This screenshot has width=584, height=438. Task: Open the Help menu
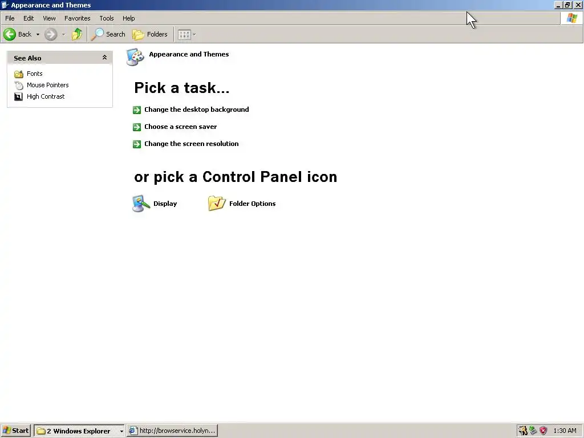(129, 18)
